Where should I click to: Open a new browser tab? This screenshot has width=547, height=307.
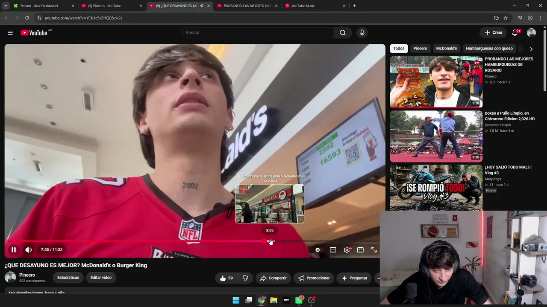[354, 6]
